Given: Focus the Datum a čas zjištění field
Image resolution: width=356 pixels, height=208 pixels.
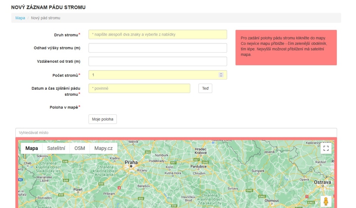Looking at the screenshot, I should (x=139, y=88).
